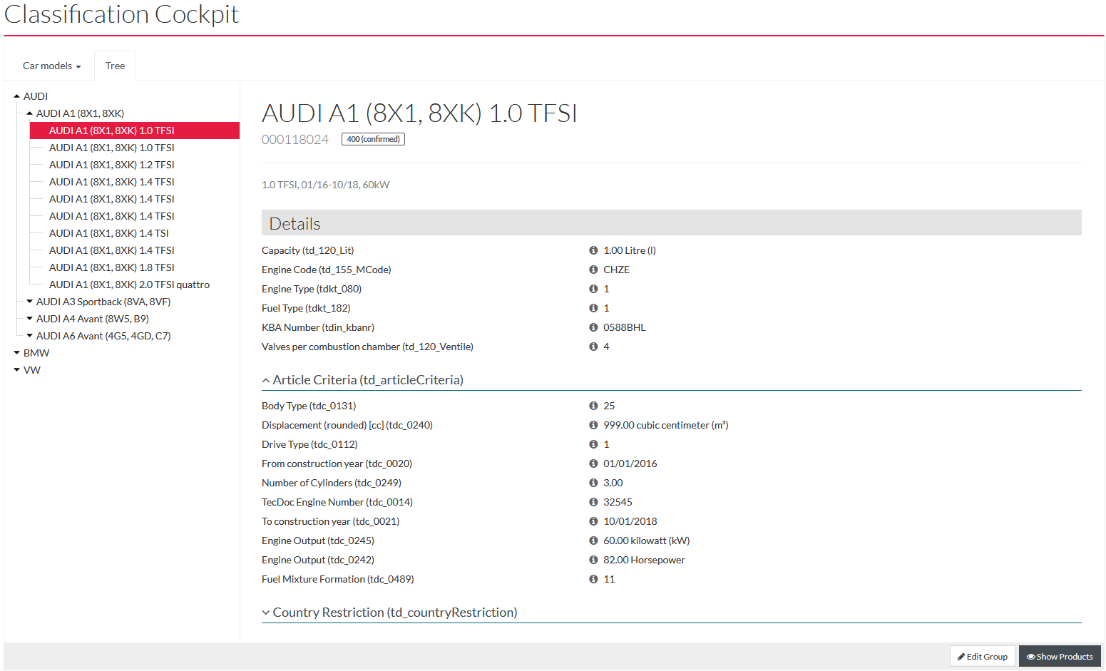The image size is (1106, 671).
Task: Select the VW tree label
Action: pos(32,370)
